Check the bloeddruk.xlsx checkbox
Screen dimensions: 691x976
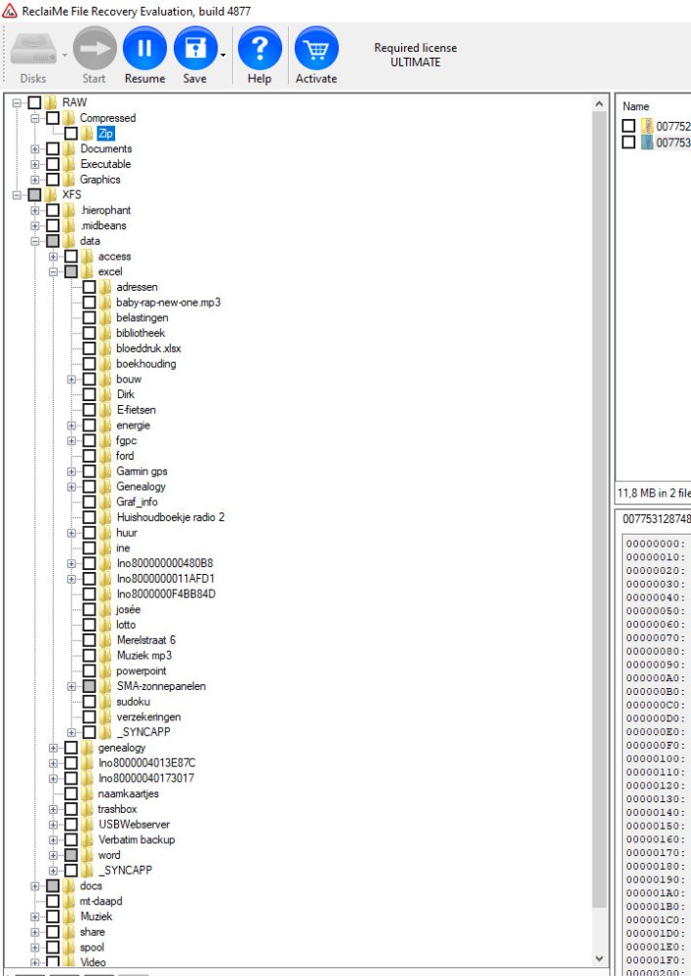[x=90, y=348]
